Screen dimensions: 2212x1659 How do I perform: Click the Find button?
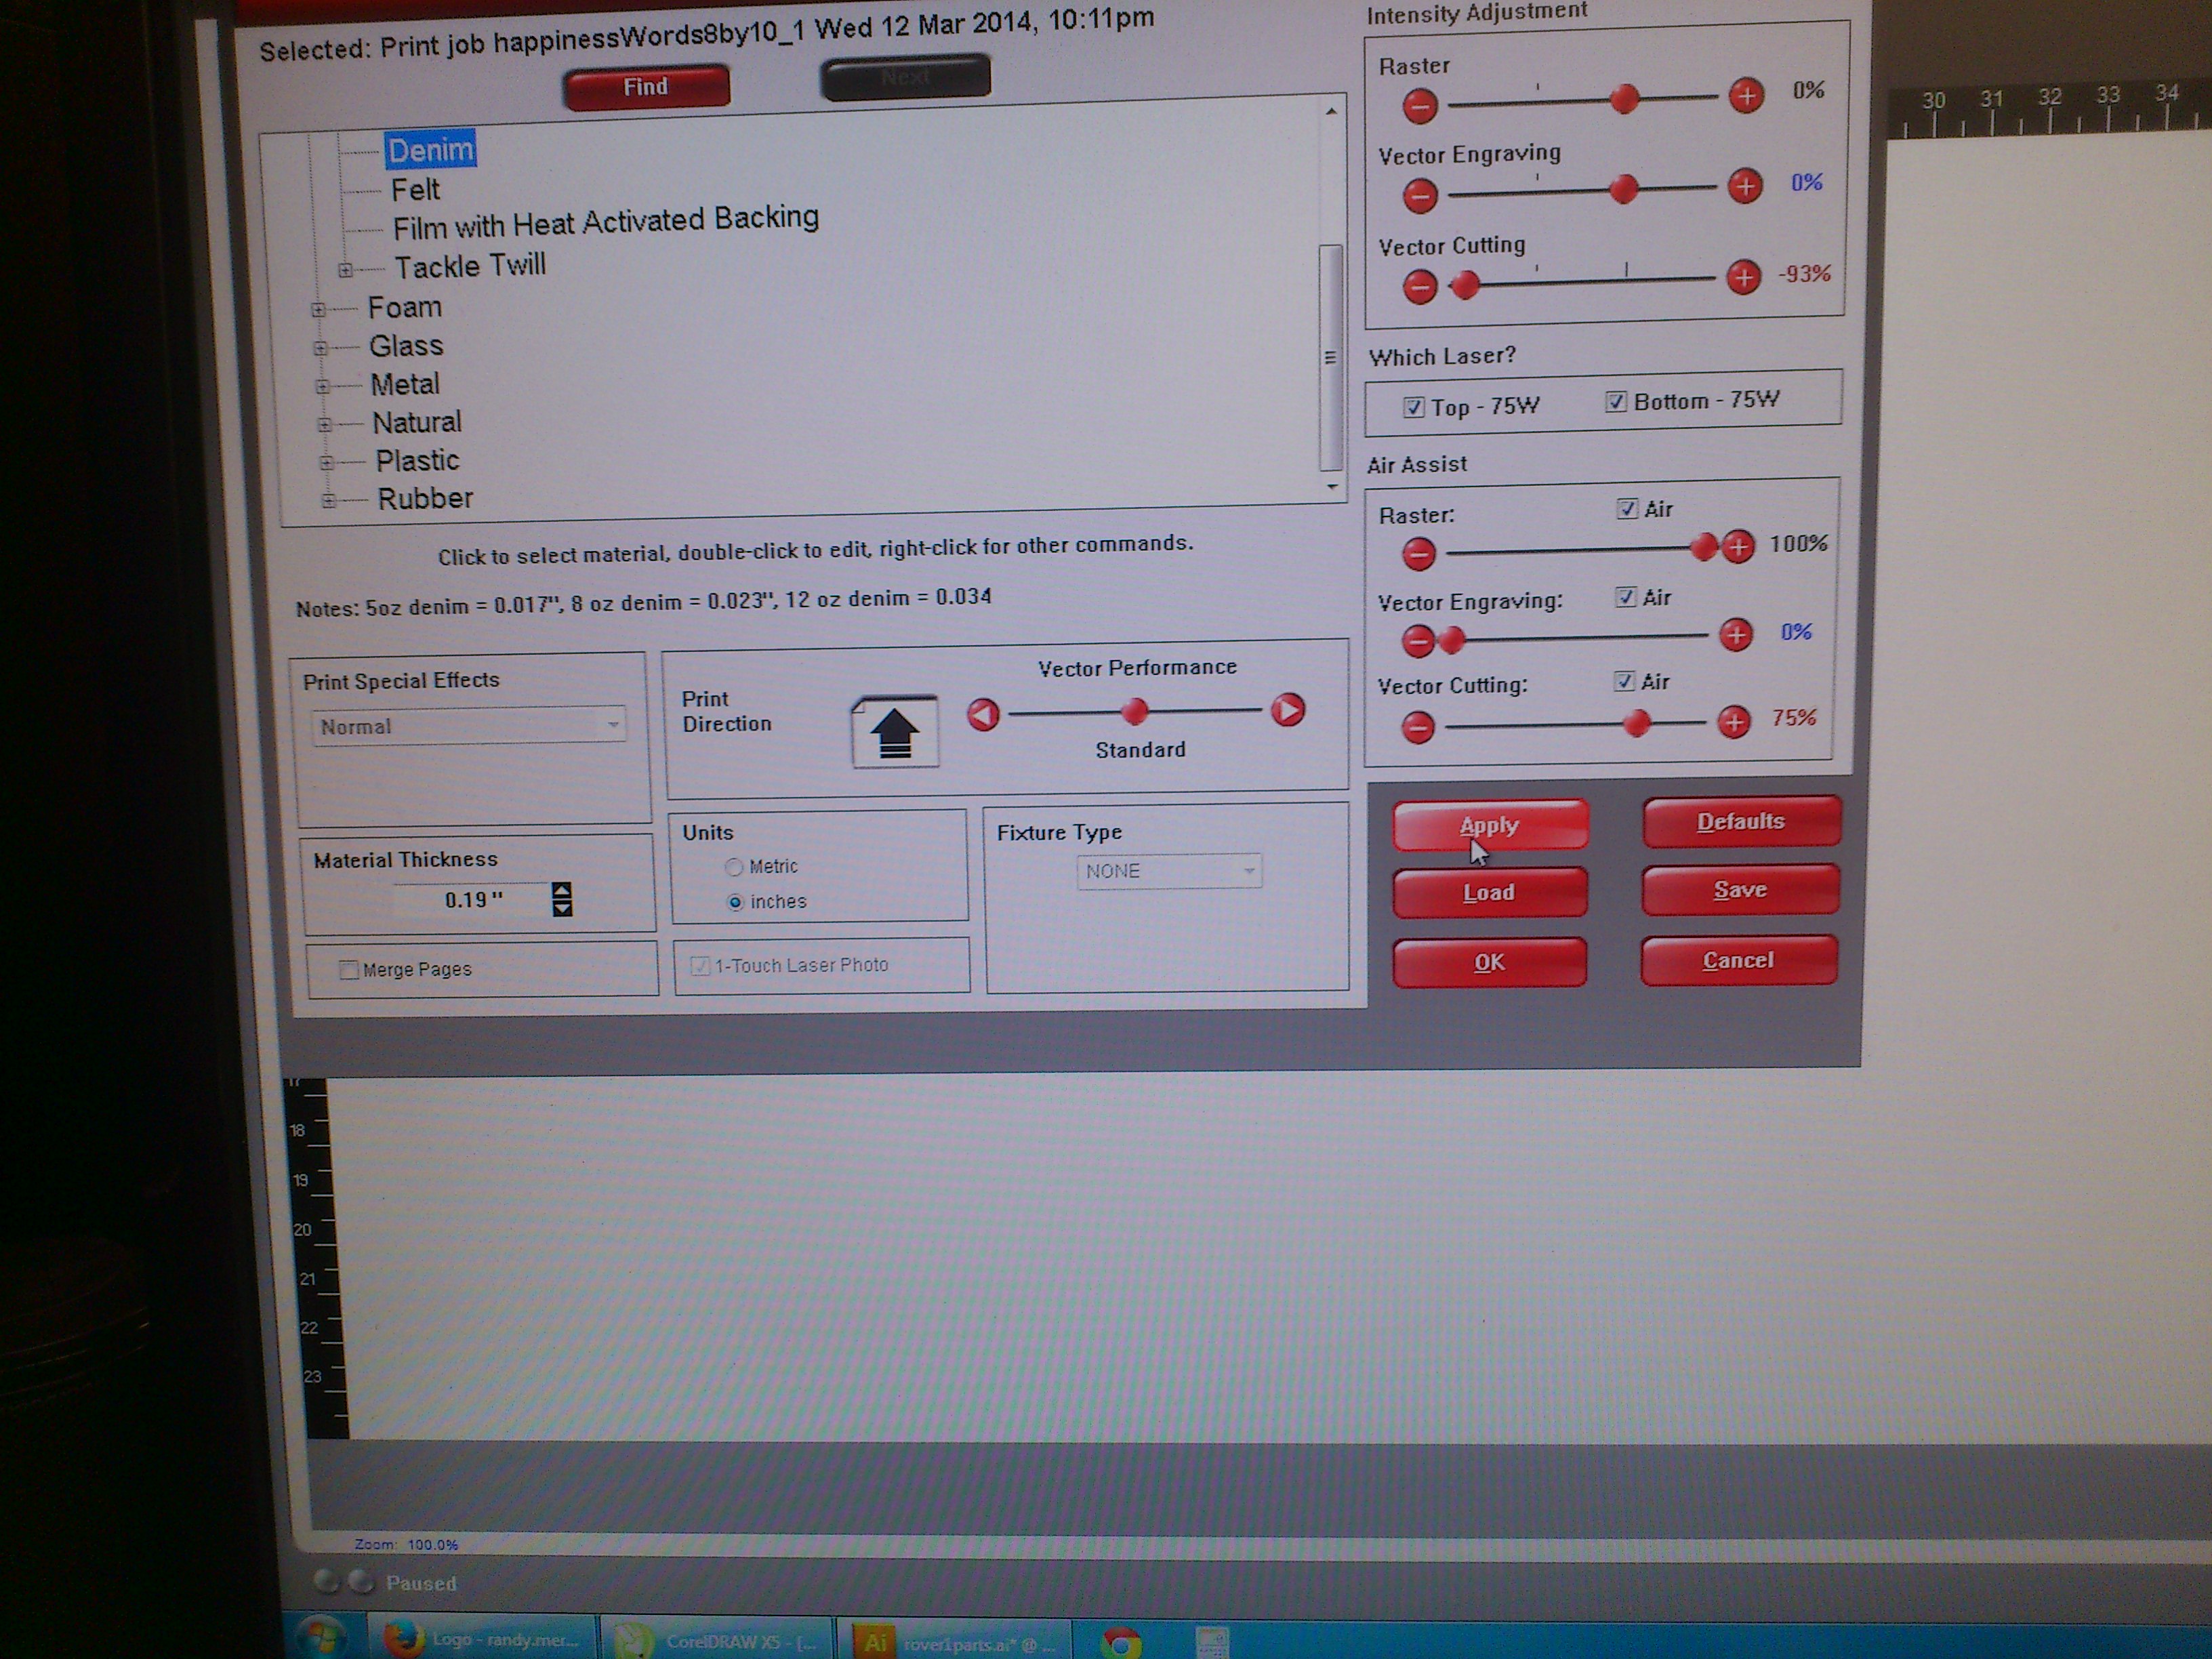click(x=646, y=87)
